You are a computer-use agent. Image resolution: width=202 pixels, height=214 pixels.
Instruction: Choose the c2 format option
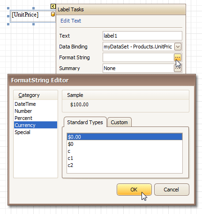(x=125, y=165)
